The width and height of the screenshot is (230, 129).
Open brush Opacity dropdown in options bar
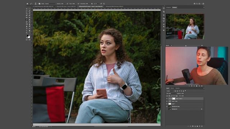pos(65,4)
